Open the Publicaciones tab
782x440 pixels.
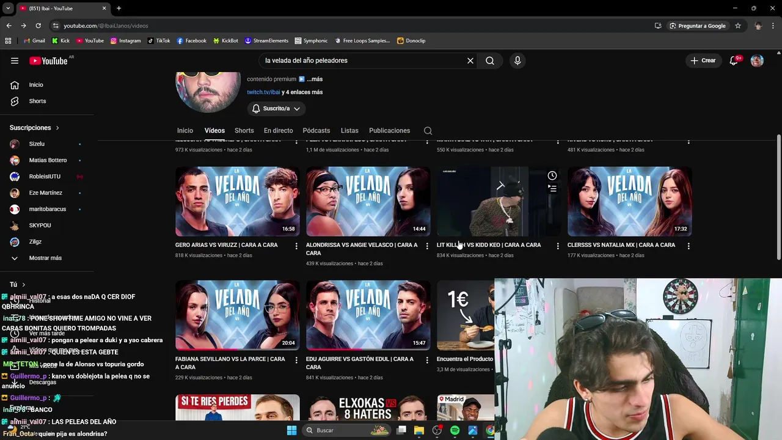tap(389, 130)
